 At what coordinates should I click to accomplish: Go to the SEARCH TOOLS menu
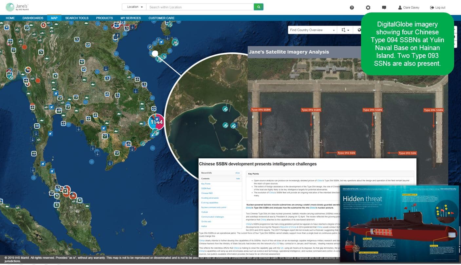pyautogui.click(x=77, y=18)
